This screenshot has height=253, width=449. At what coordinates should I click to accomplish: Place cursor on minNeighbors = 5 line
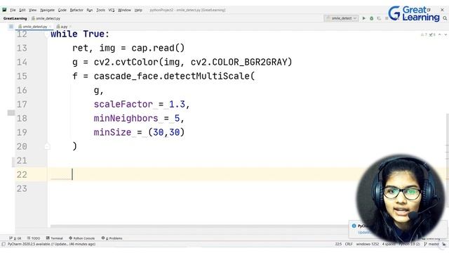click(139, 118)
